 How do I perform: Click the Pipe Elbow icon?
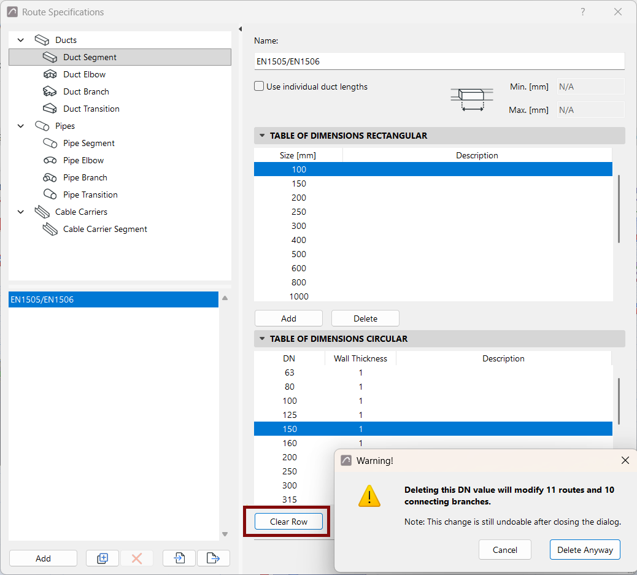(x=50, y=161)
